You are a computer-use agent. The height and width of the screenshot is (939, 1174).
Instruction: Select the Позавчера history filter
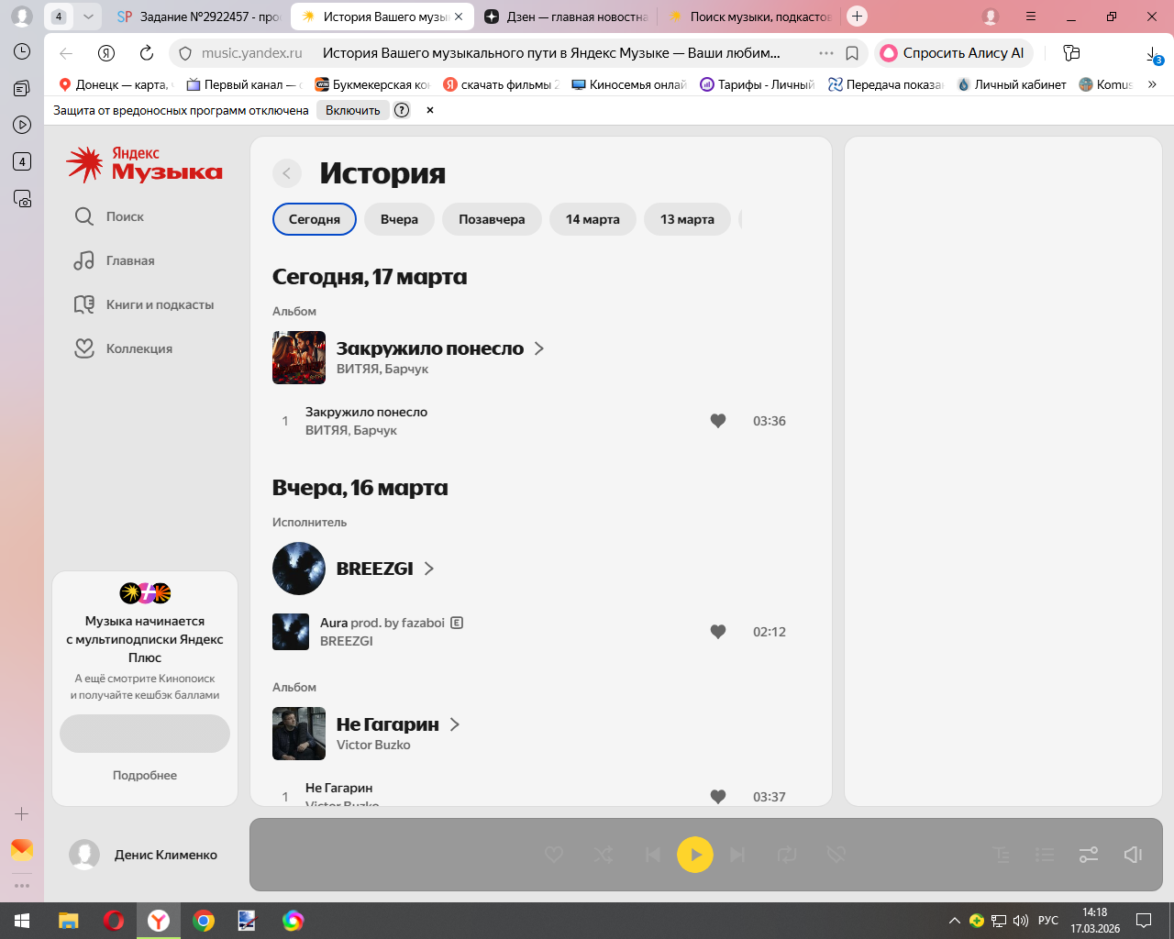[492, 219]
